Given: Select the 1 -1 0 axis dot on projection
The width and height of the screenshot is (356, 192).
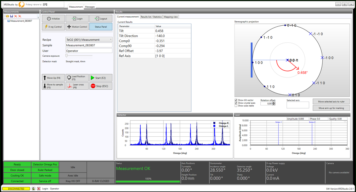Looking at the screenshot, I should (x=261, y=37).
